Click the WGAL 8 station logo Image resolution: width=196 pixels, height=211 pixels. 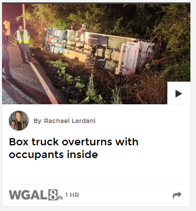pos(36,195)
